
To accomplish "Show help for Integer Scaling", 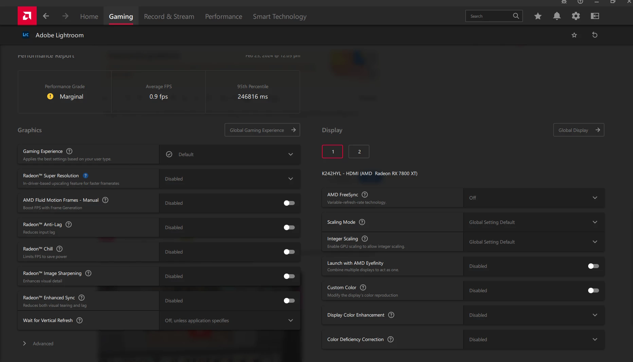I will 365,239.
